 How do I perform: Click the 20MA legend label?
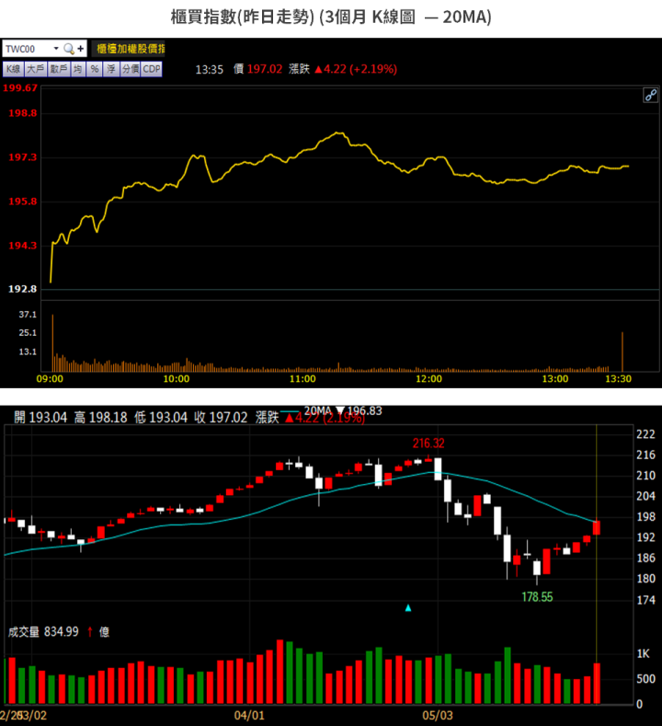[x=318, y=410]
